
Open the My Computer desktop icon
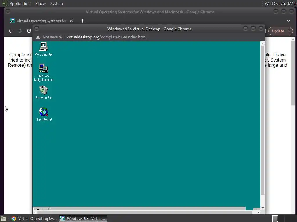pos(44,49)
